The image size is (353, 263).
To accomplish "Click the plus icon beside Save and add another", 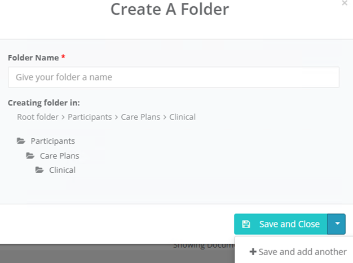I will click(x=253, y=252).
